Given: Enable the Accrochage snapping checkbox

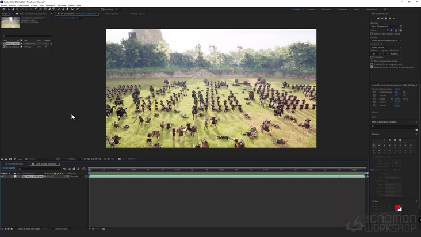Looking at the screenshot, I should tap(102, 9).
